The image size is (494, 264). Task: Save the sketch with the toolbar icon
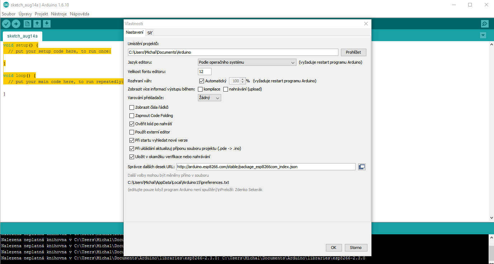pos(47,24)
